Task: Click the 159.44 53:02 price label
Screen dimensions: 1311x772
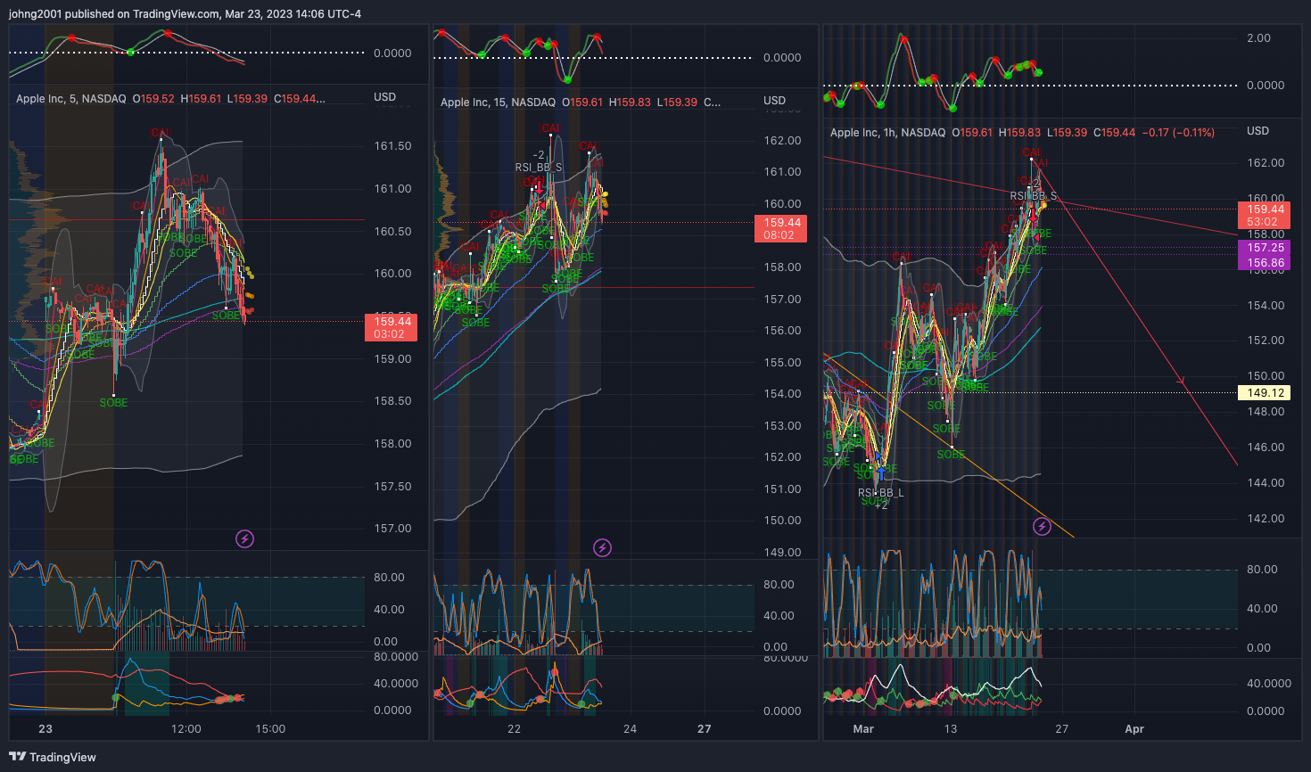Action: pos(1265,216)
